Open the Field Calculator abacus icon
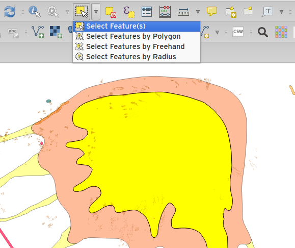 [165, 12]
